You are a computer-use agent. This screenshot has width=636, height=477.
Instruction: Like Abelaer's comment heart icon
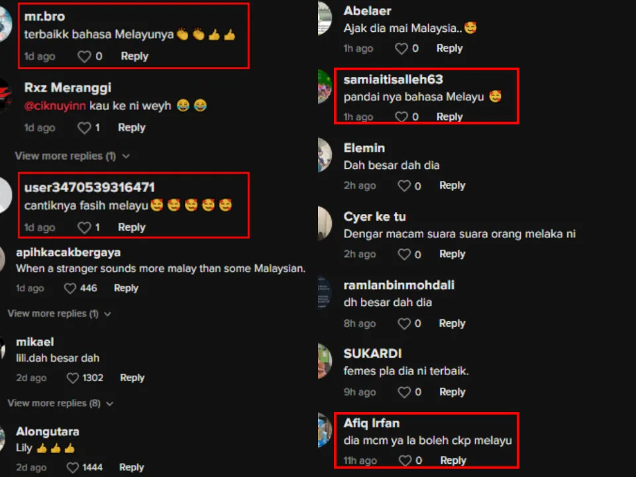[401, 48]
